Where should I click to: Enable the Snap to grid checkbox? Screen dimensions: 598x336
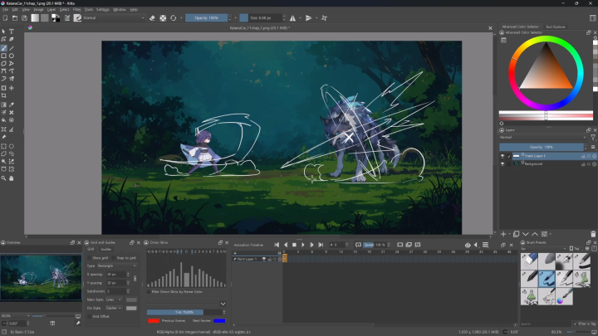pos(115,258)
